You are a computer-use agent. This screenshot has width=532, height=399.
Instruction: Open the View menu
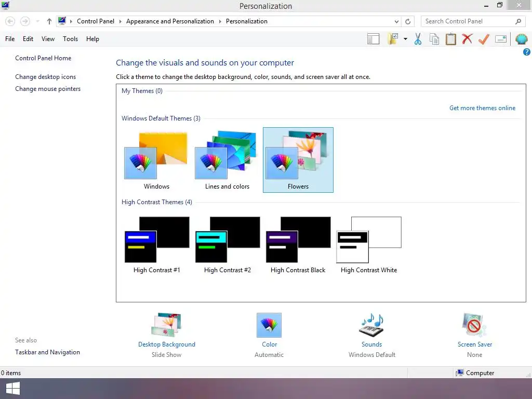48,39
